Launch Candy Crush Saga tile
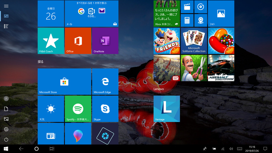 coord(221,41)
